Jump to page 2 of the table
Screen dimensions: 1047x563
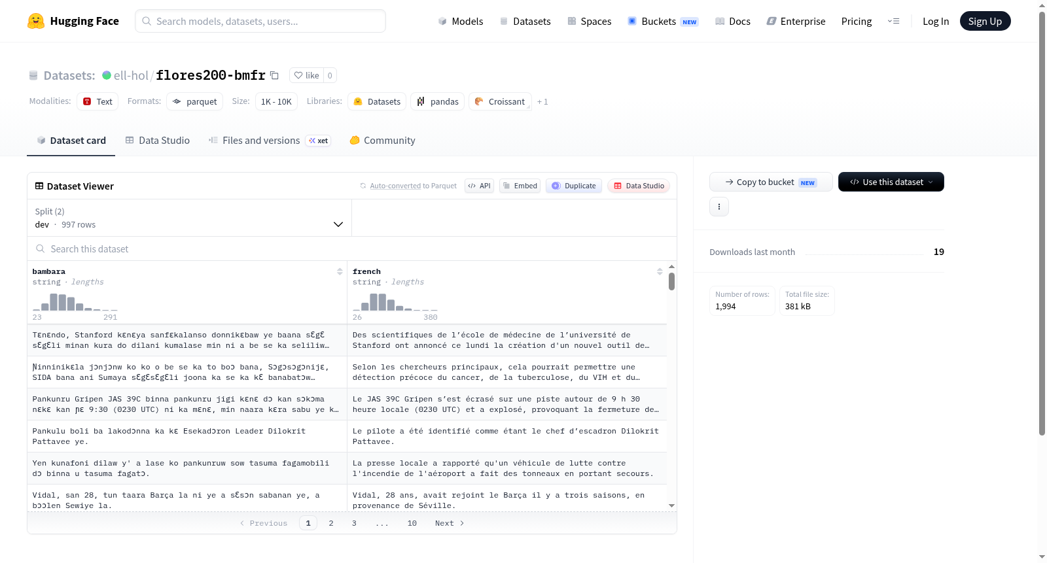click(331, 523)
